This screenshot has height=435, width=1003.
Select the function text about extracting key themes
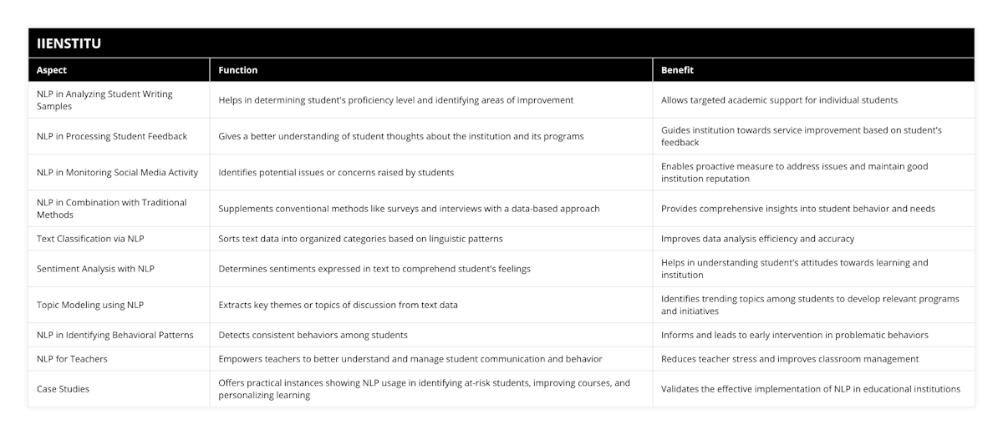(x=338, y=305)
